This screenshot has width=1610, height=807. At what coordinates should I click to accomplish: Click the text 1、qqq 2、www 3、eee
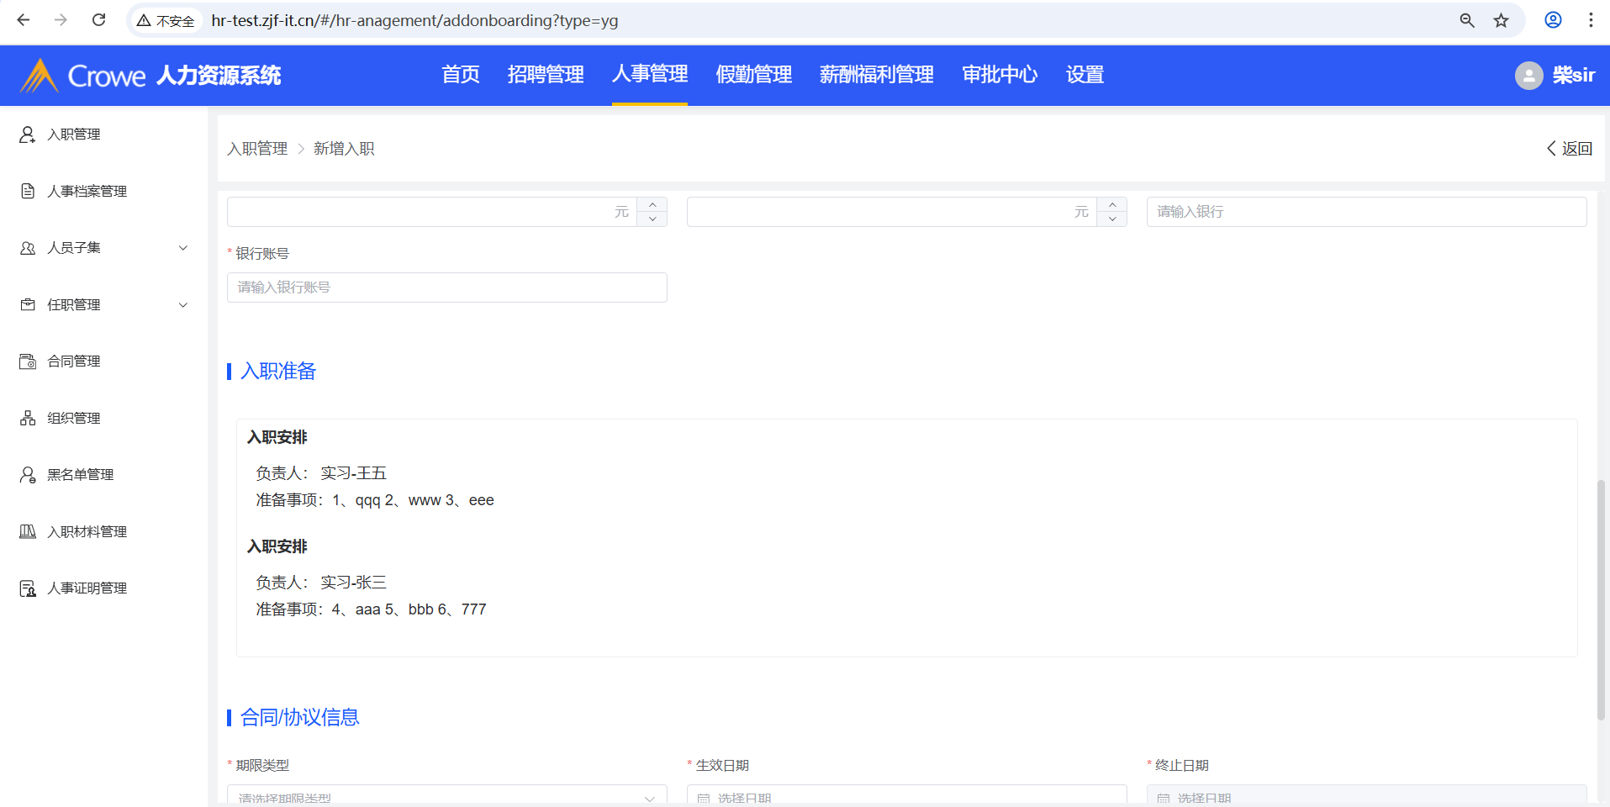(x=413, y=500)
